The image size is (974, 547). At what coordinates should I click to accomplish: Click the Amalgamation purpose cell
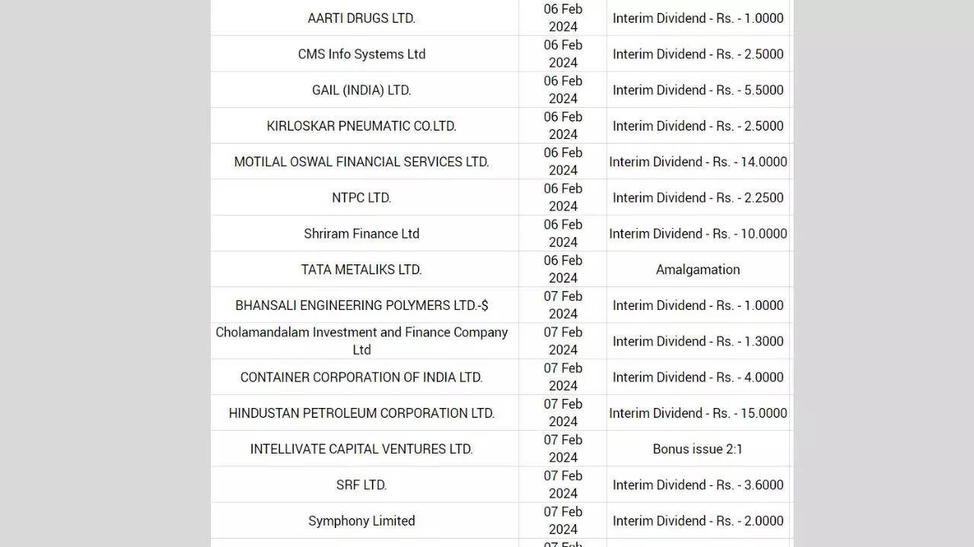tap(698, 270)
